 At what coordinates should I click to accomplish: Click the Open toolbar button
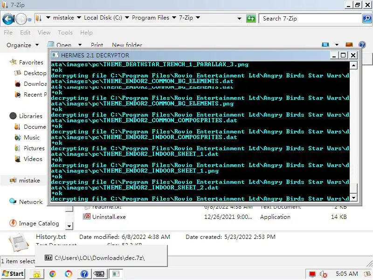[x=60, y=45]
